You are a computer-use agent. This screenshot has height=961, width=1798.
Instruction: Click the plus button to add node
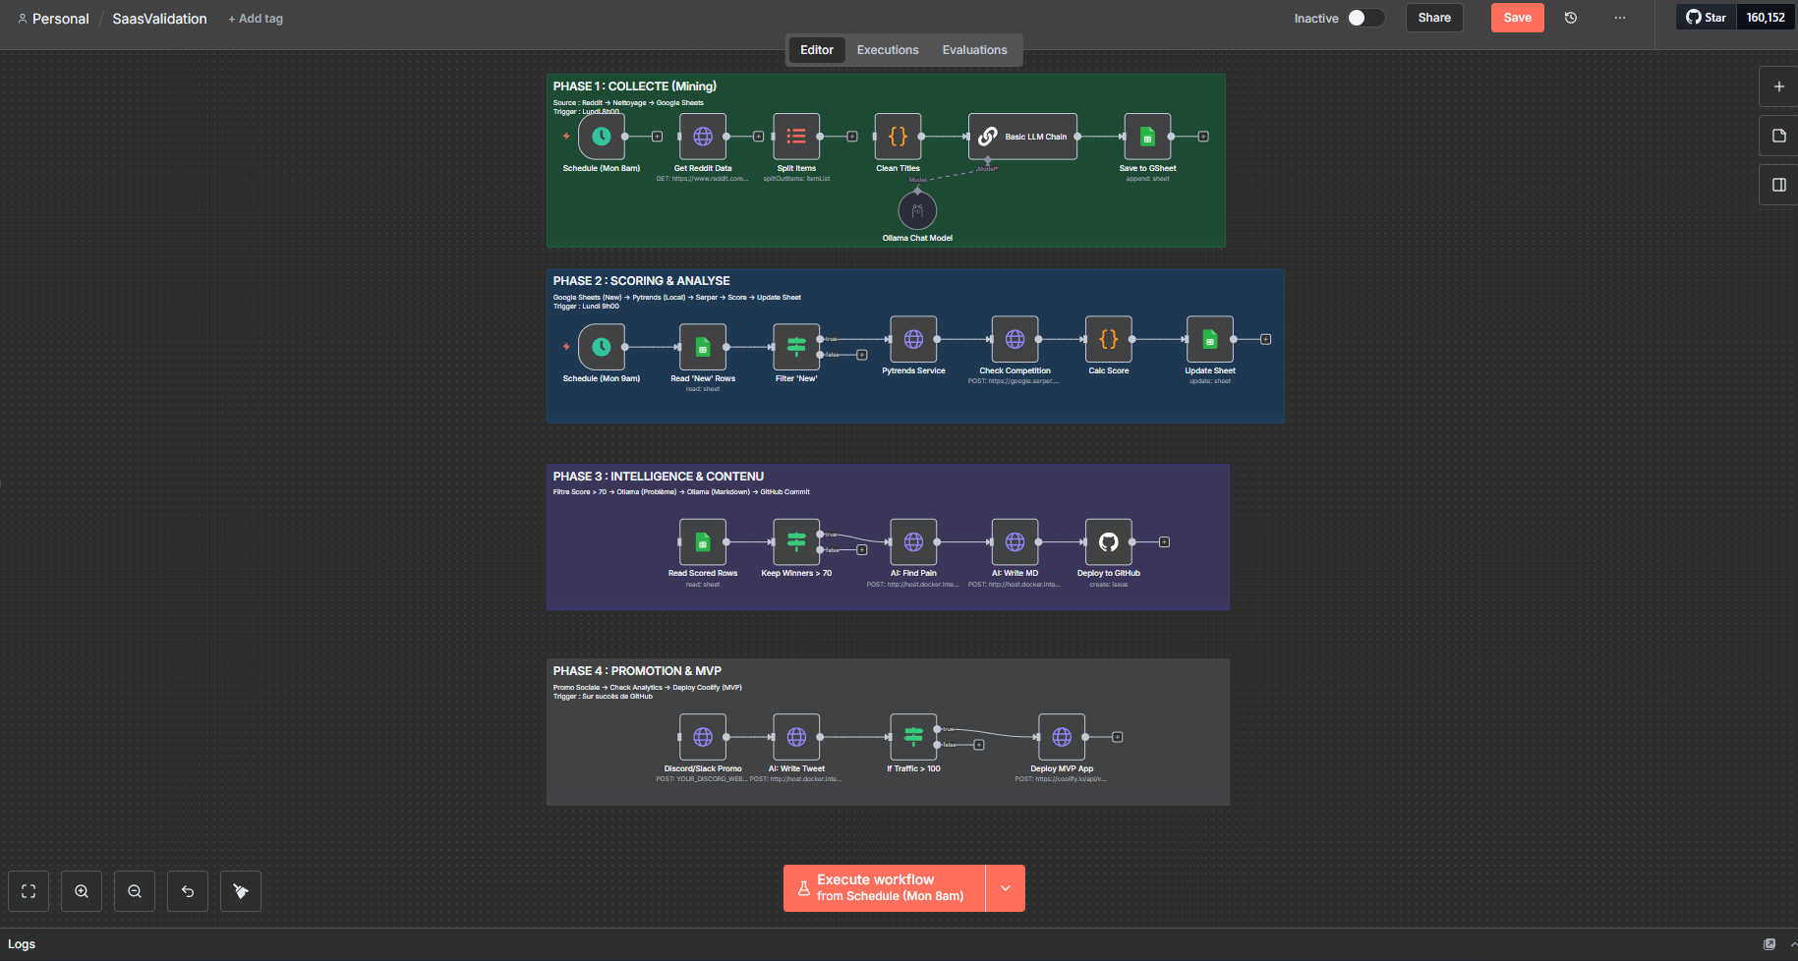click(1778, 86)
